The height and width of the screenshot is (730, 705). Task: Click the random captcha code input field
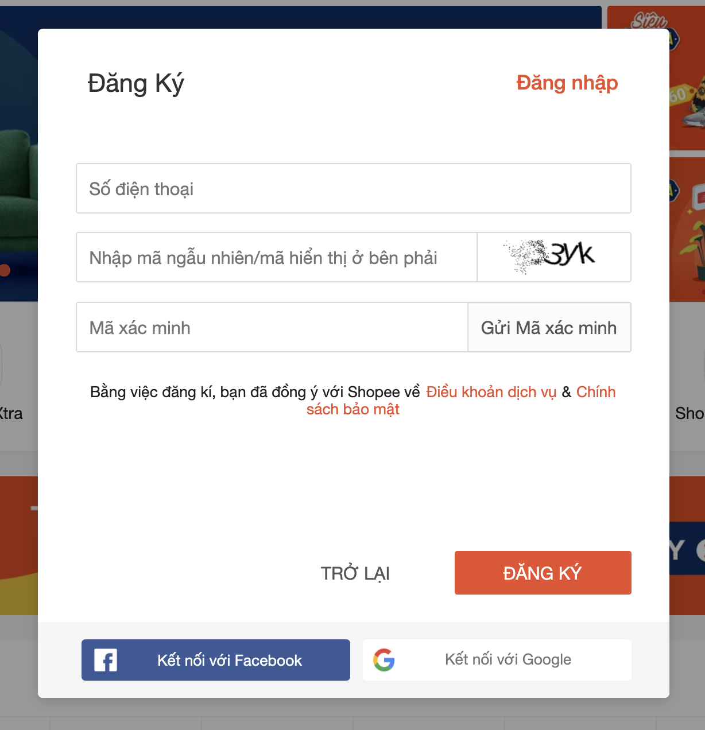(276, 258)
